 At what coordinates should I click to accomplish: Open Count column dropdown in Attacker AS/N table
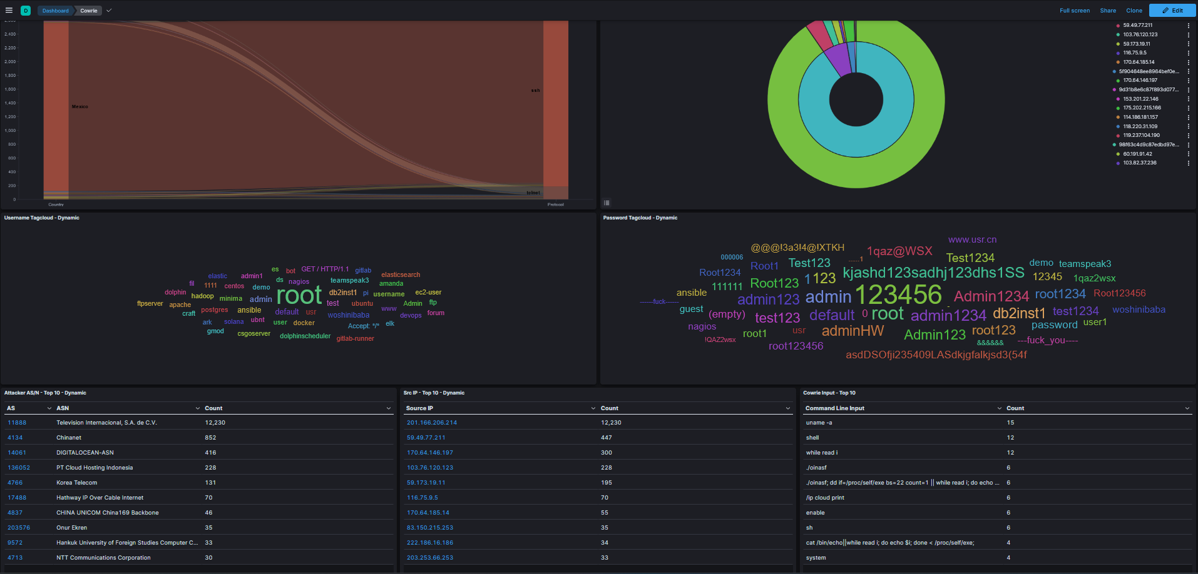click(x=389, y=408)
